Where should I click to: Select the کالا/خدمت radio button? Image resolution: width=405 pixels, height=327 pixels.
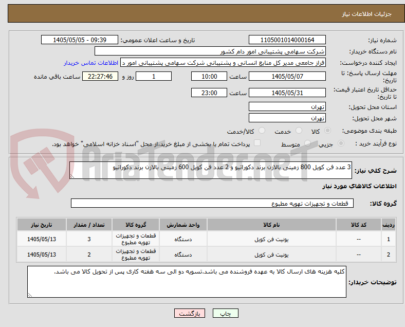[x=262, y=131]
